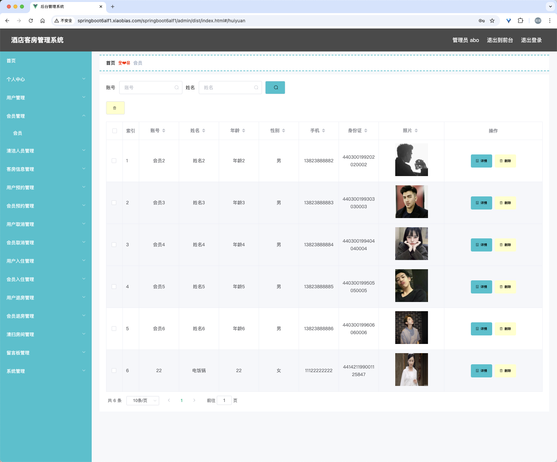
Task: Open 清扫房间管理 sidebar menu
Action: tap(46, 334)
